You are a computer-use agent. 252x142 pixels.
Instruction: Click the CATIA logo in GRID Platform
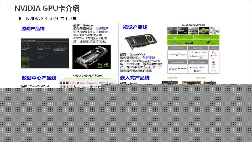pyautogui.click(x=85, y=87)
